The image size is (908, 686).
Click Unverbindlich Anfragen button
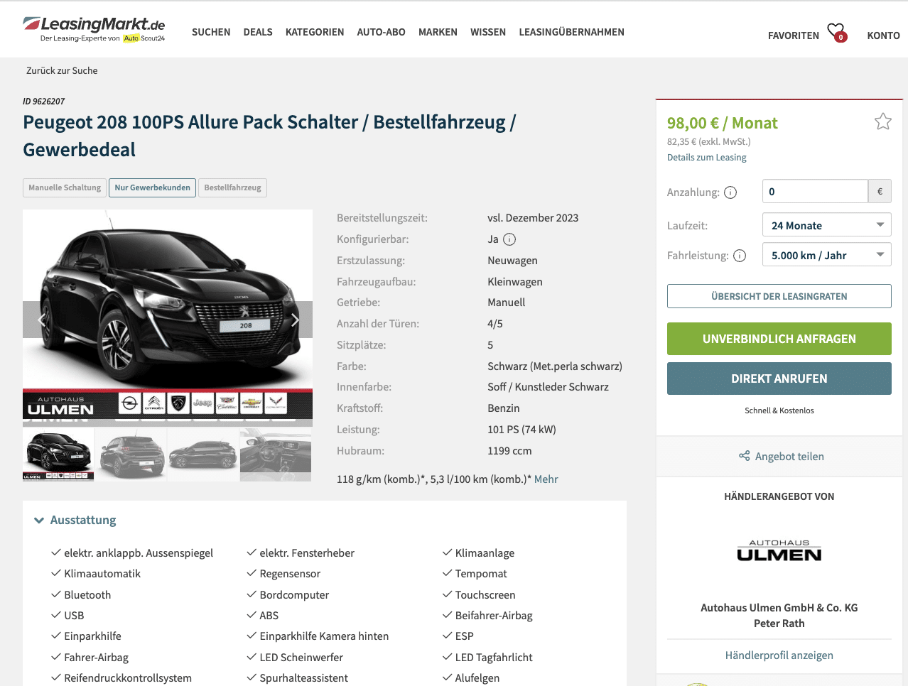779,339
